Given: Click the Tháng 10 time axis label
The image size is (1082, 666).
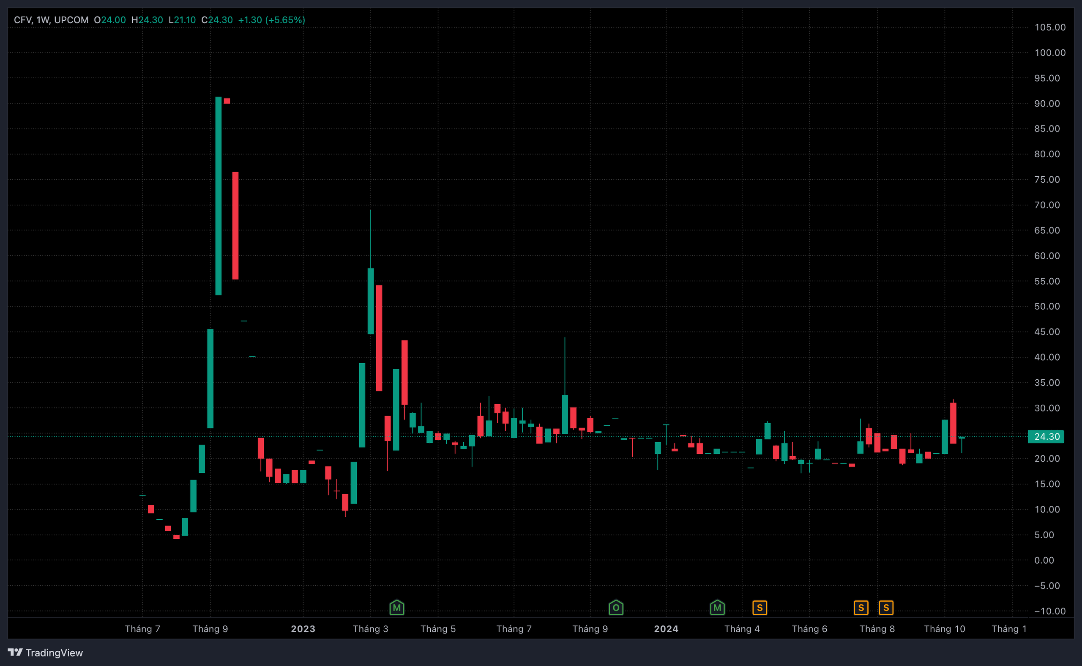Looking at the screenshot, I should click(944, 628).
